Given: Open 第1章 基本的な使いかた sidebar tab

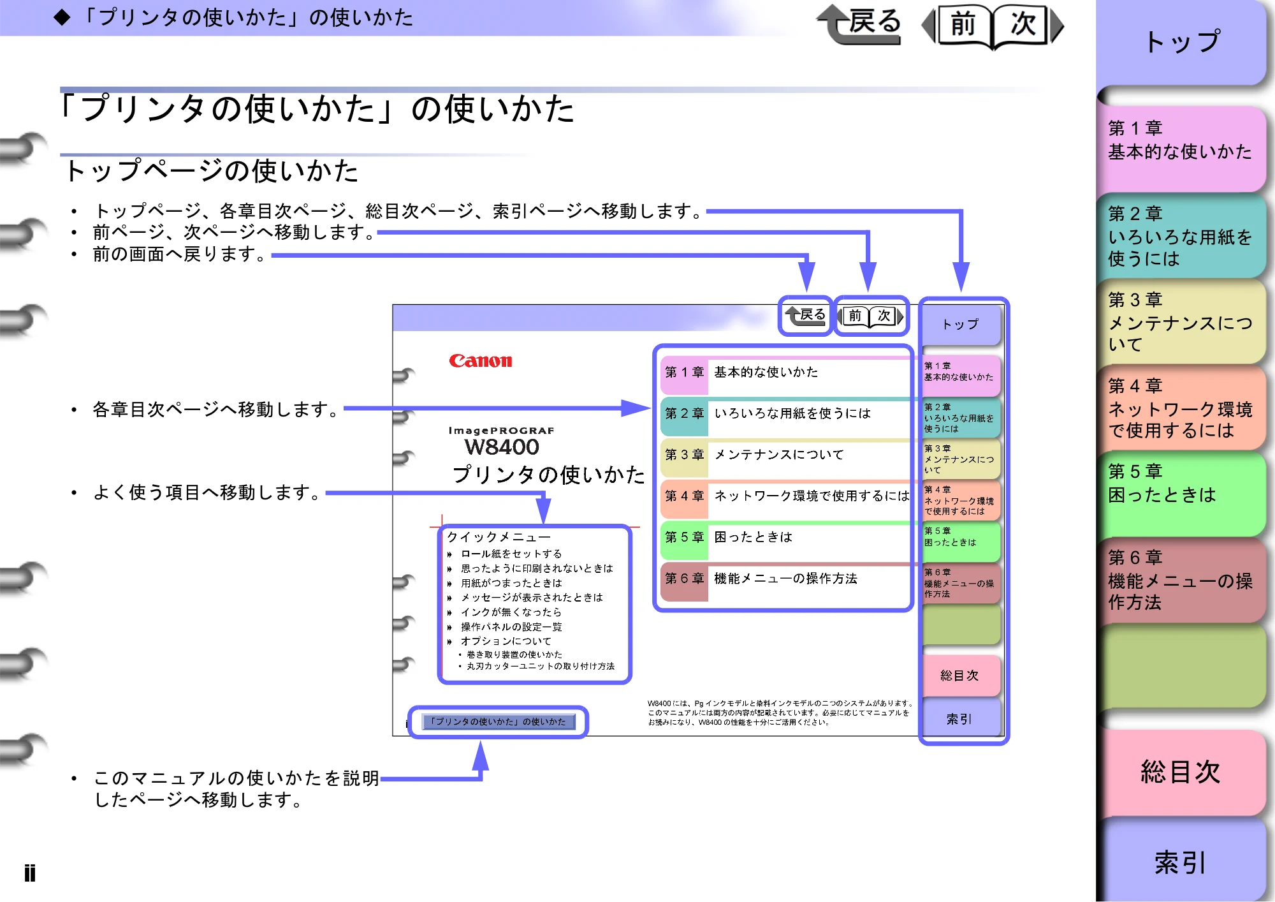Looking at the screenshot, I should coord(1181,148).
